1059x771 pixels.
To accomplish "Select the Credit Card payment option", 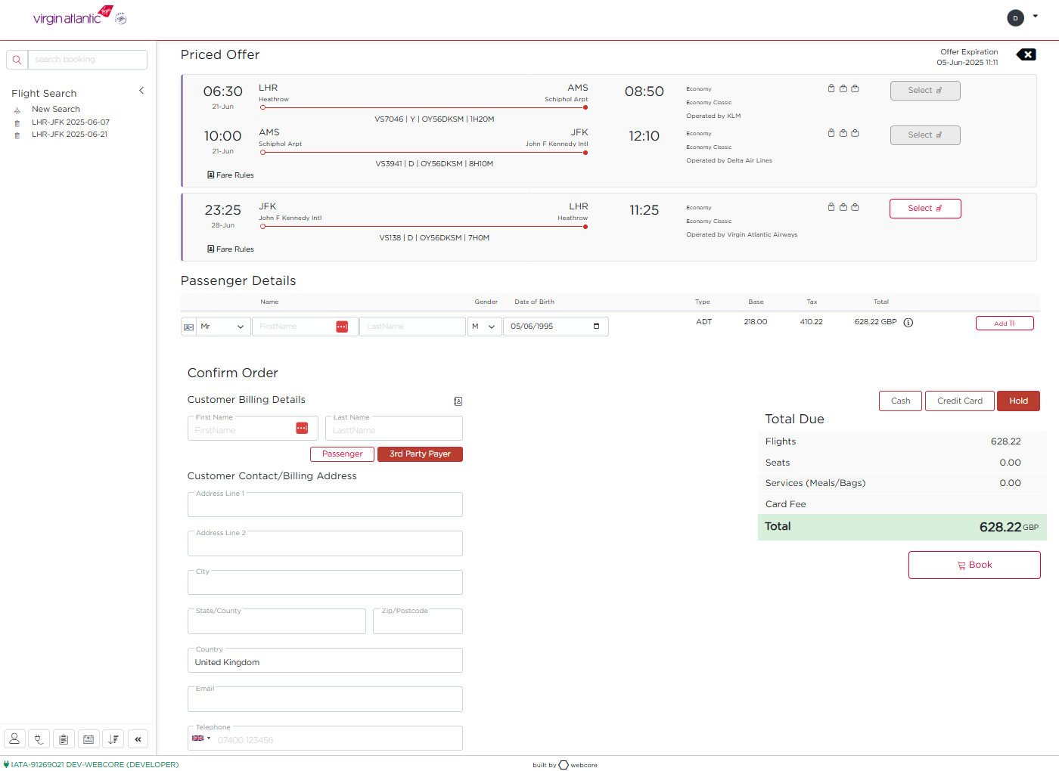I will pyautogui.click(x=960, y=401).
